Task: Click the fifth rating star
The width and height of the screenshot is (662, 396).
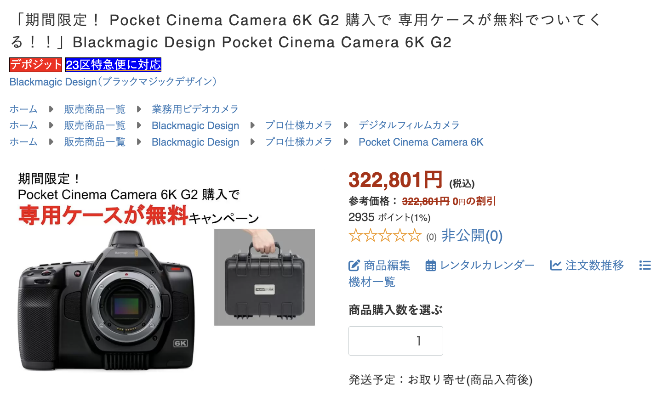Action: click(415, 236)
